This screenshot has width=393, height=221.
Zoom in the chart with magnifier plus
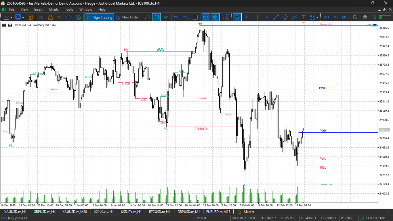(x=177, y=17)
